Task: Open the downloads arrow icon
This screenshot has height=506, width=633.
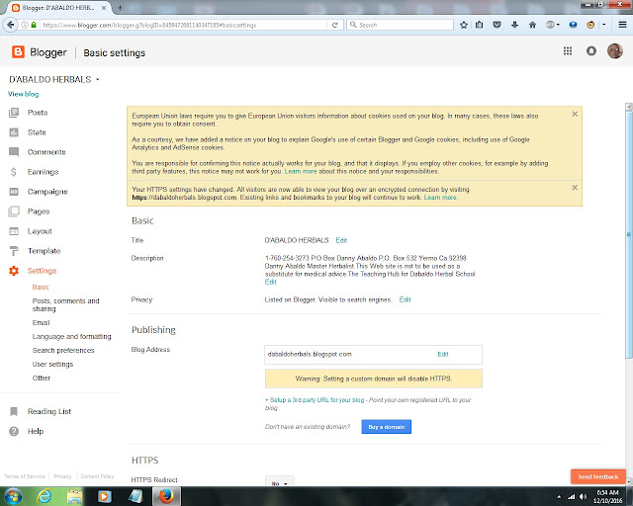Action: (514, 25)
